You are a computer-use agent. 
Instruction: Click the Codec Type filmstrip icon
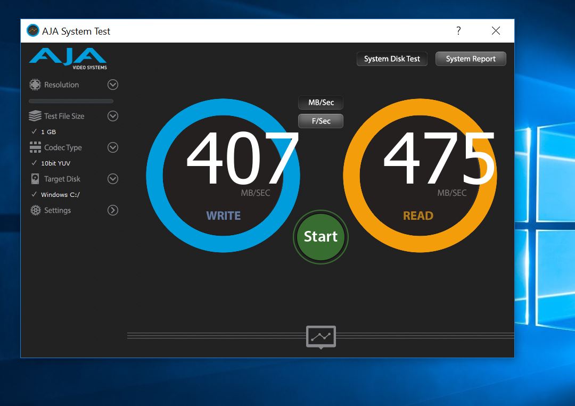pos(35,147)
